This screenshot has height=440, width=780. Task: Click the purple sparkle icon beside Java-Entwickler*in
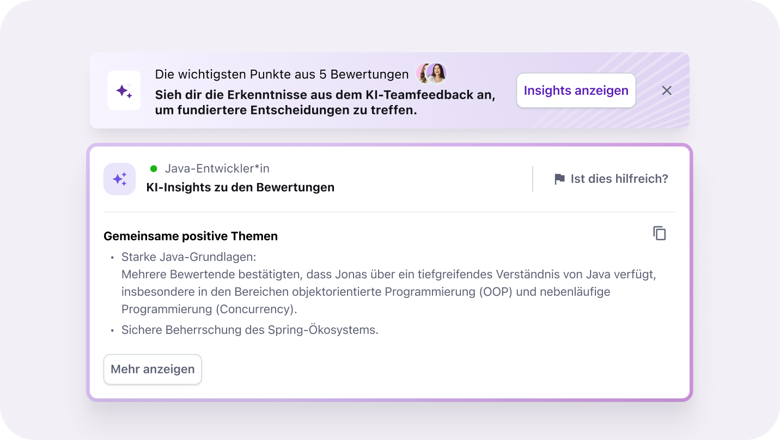119,179
